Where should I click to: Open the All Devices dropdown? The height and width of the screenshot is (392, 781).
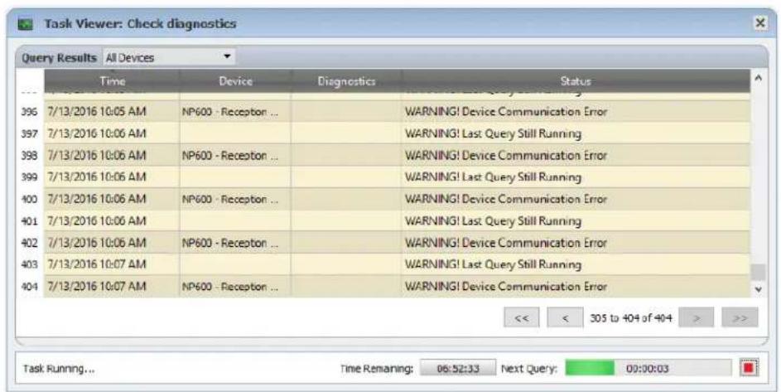[169, 57]
